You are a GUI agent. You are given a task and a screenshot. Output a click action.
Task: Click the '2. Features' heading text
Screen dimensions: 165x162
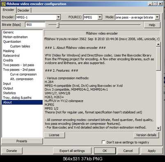[62, 70]
